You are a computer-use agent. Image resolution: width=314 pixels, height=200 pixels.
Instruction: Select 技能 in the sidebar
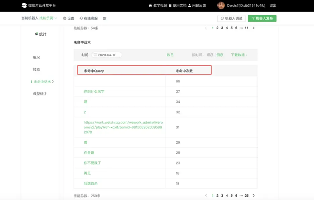[x=37, y=69]
